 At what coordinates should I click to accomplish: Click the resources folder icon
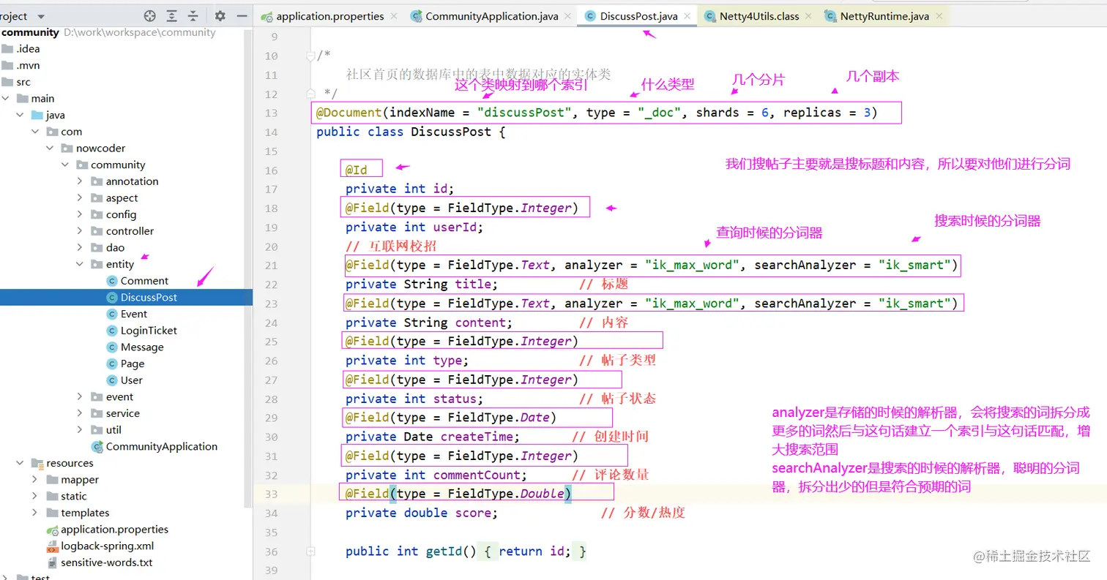[x=37, y=464]
